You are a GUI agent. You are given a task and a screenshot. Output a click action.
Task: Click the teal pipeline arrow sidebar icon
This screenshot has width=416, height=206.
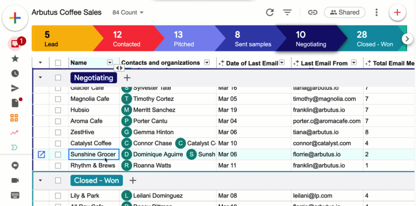click(15, 147)
